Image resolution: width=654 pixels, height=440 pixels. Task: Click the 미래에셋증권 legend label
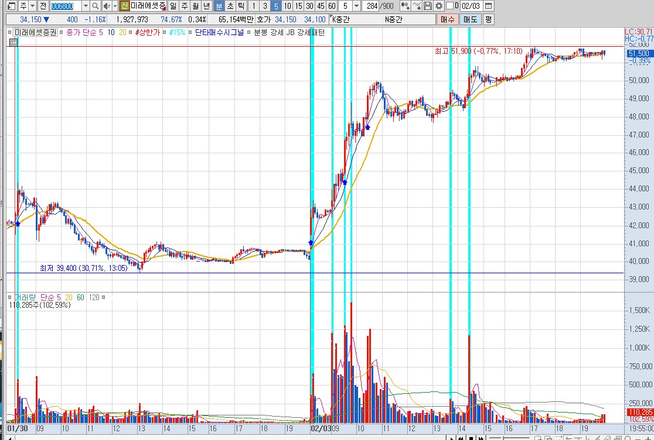35,32
